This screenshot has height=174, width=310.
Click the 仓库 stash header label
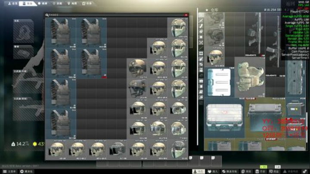point(214,10)
